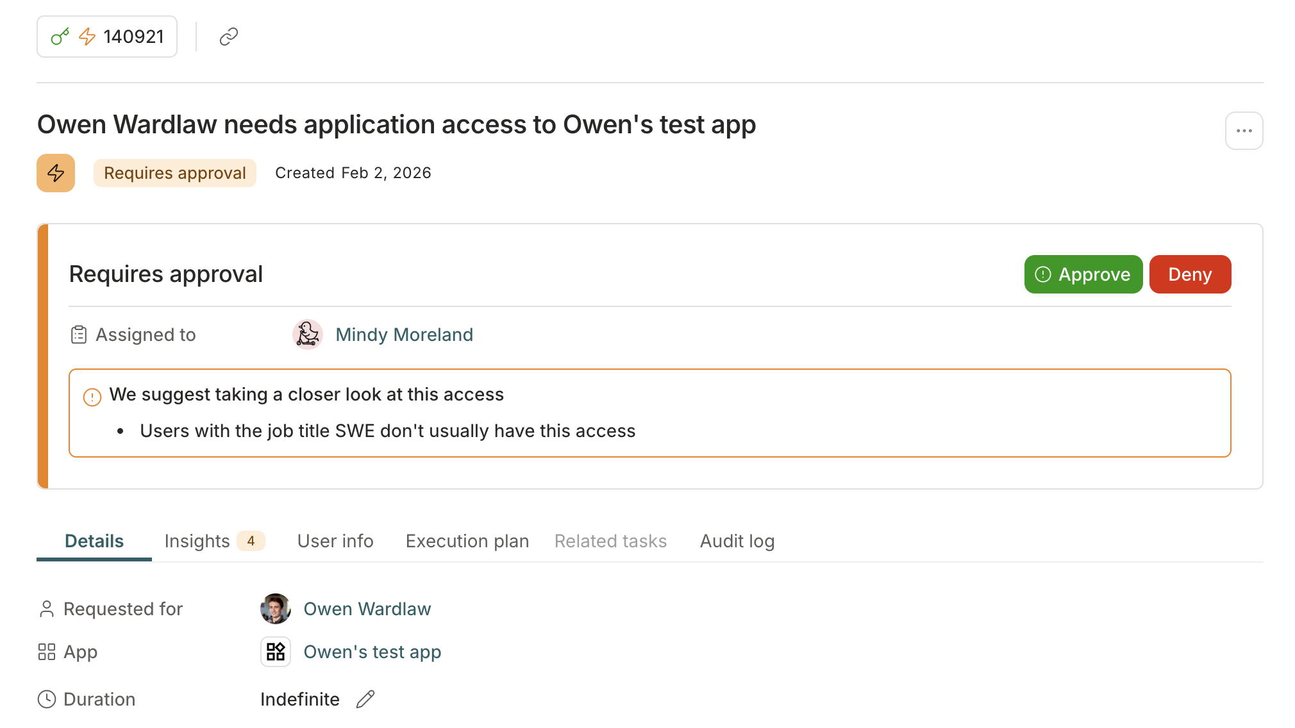Open Owen Wardlaw's profile link
Screen dimensions: 1295x728
tap(367, 609)
